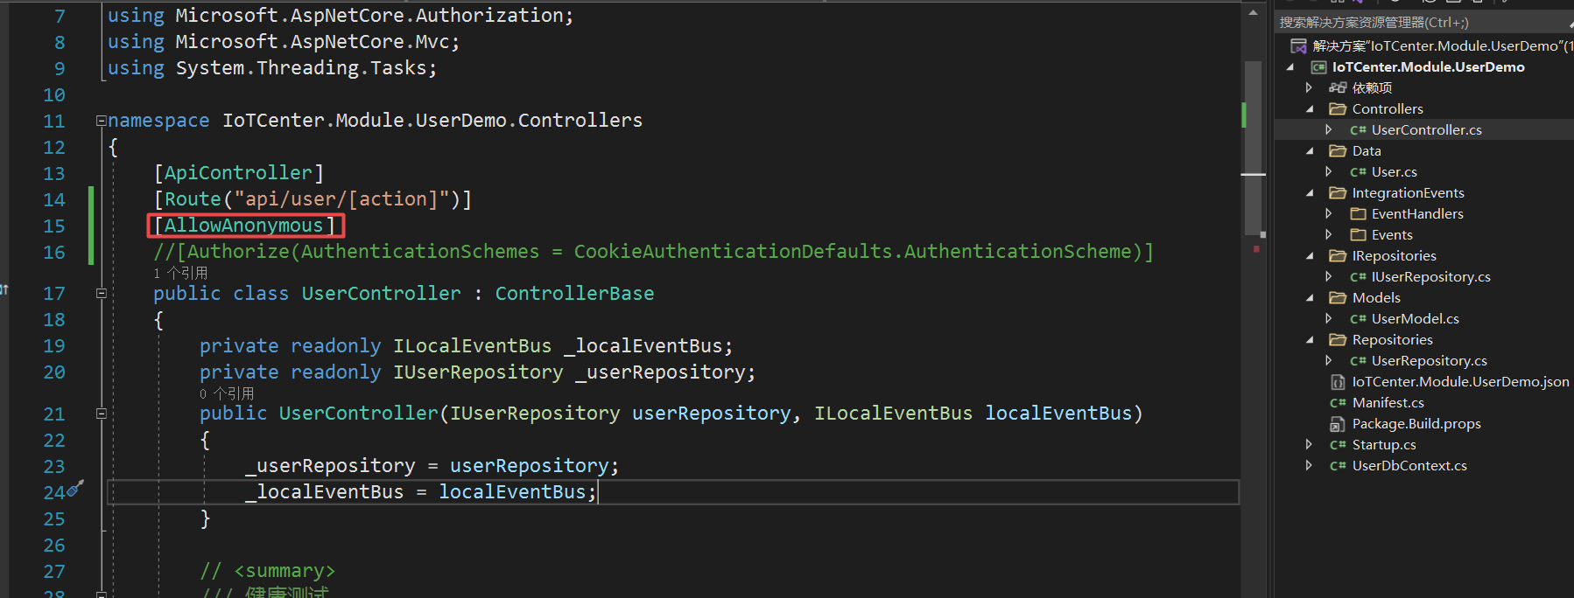Click the C# icon beside UserController.cs

[x=1358, y=130]
